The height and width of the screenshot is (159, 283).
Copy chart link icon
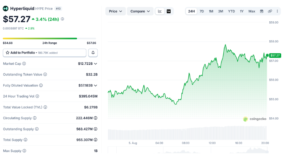pyautogui.click(x=270, y=11)
